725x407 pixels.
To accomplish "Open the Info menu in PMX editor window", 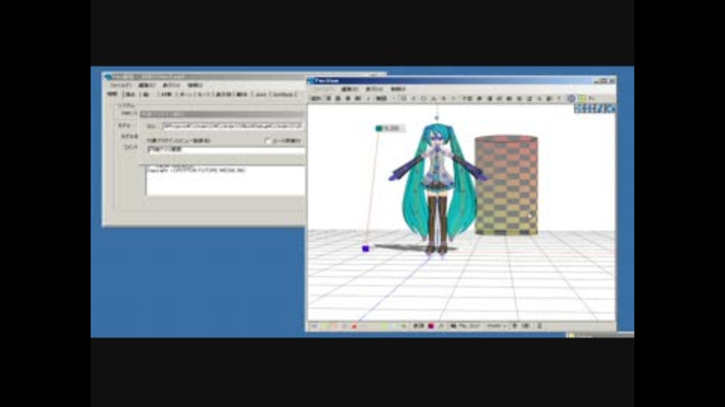I will 195,85.
